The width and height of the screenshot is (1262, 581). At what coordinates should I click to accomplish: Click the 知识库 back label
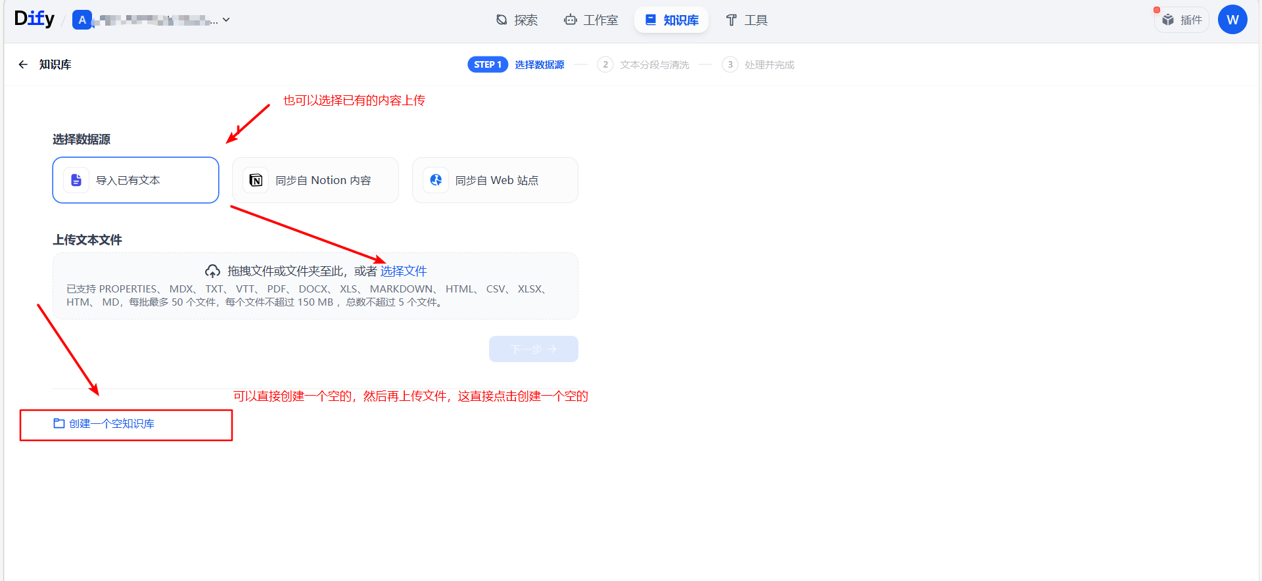pyautogui.click(x=55, y=64)
